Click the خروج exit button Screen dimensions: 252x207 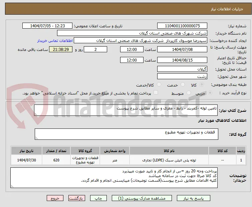pos(55,198)
